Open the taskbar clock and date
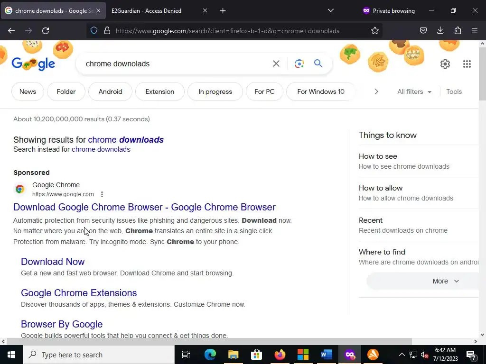Image resolution: width=486 pixels, height=364 pixels. pos(445,355)
